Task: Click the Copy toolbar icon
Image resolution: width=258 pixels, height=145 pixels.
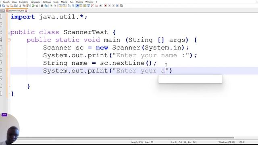Action: pos(24,6)
